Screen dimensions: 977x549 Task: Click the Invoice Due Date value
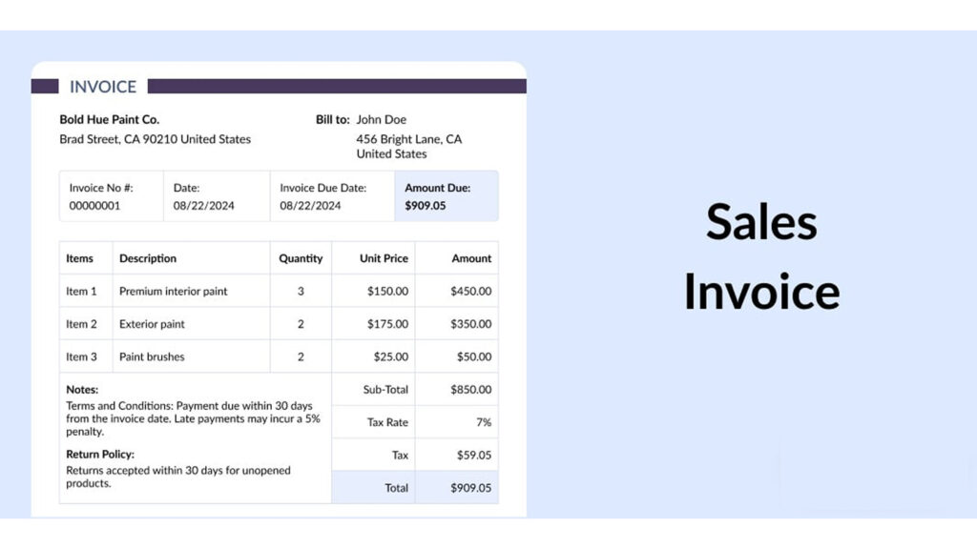[x=310, y=206]
